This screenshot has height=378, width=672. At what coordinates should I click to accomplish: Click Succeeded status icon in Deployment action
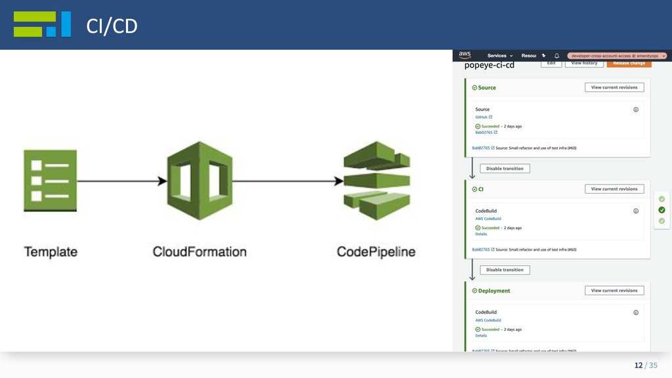click(478, 329)
